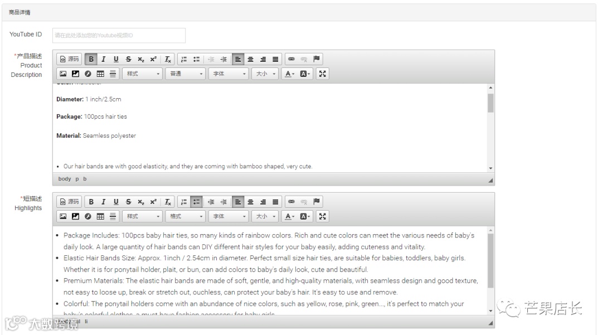Insert anchor flag in Product Description editor
602x335 pixels.
point(317,59)
